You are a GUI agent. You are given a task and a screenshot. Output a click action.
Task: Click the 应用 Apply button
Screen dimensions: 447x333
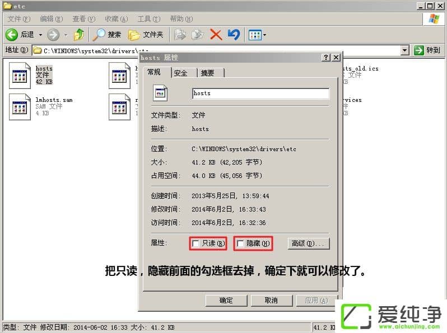[x=316, y=301]
